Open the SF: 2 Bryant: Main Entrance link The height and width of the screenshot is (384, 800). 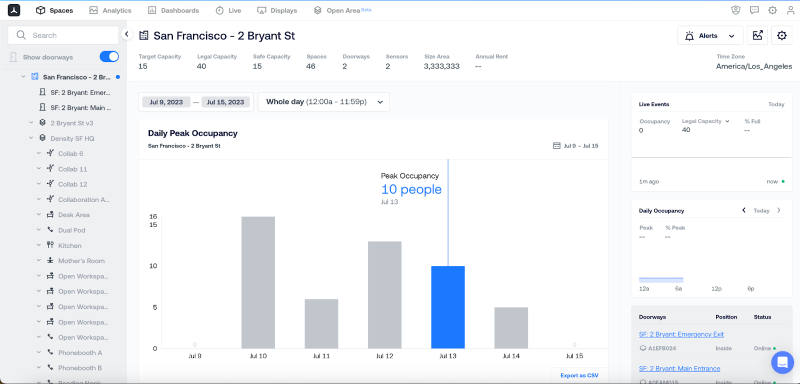679,368
